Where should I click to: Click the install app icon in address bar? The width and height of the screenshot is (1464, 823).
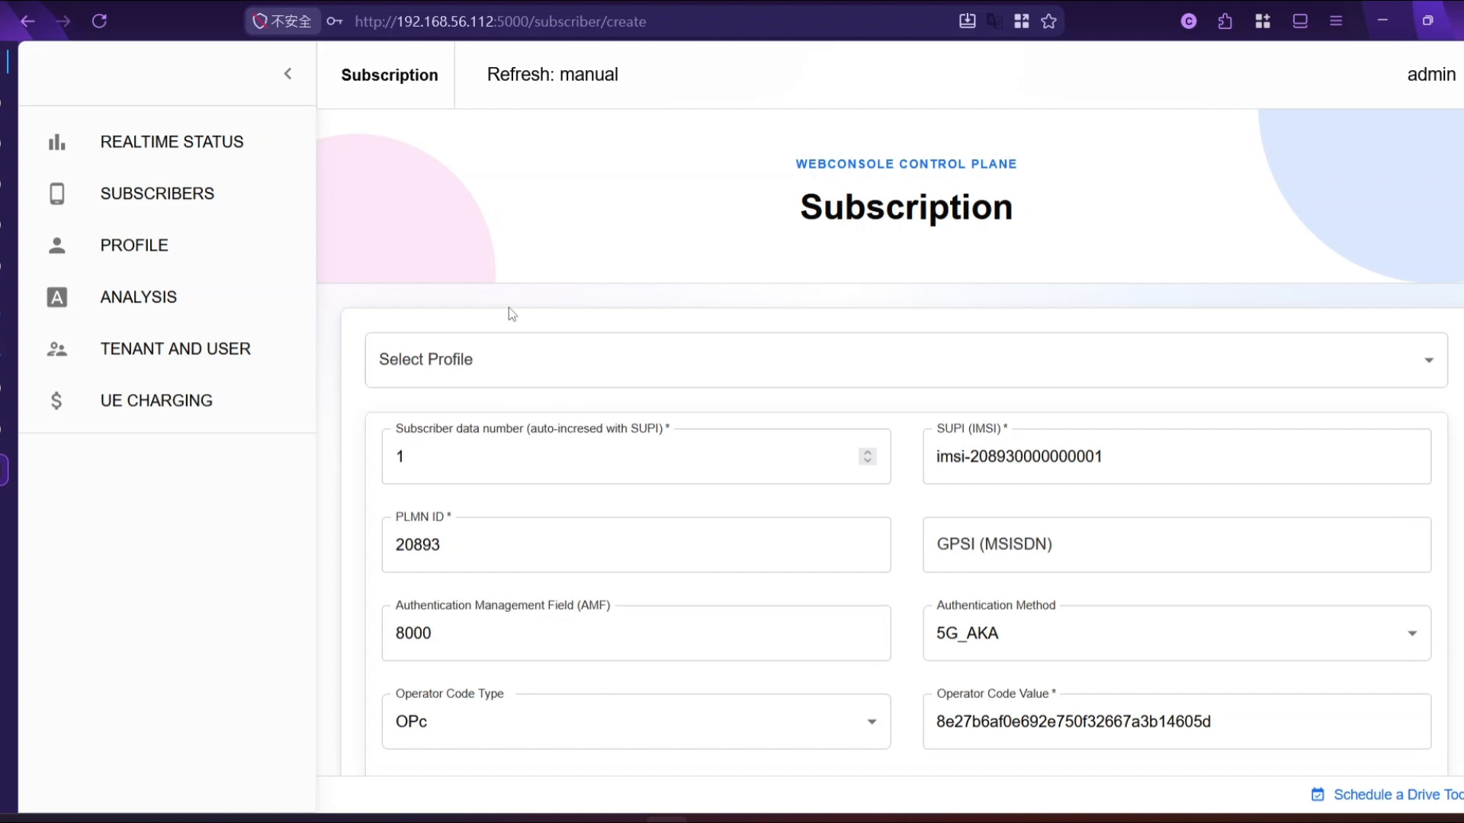[x=968, y=21]
